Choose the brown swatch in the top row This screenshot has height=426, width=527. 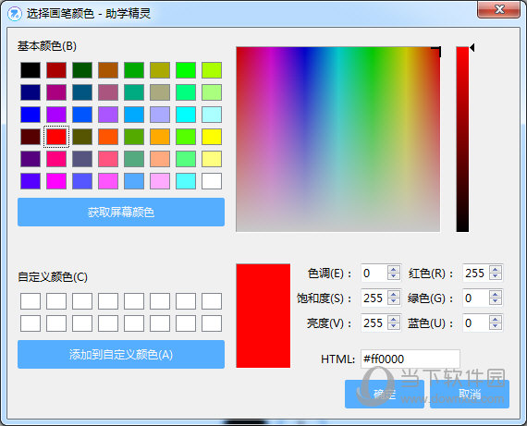pyautogui.click(x=108, y=70)
